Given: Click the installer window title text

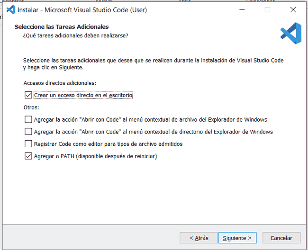Looking at the screenshot, I should tap(82, 9).
